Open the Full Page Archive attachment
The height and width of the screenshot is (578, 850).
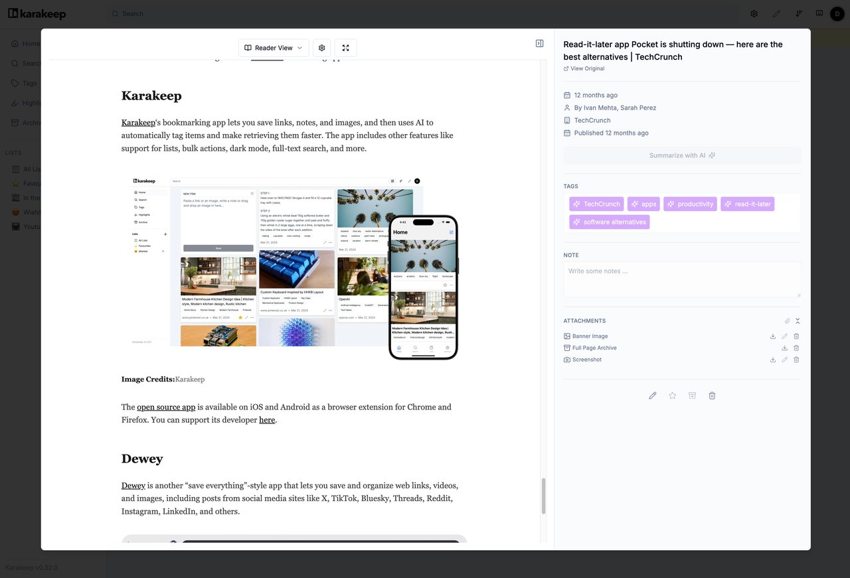590,348
